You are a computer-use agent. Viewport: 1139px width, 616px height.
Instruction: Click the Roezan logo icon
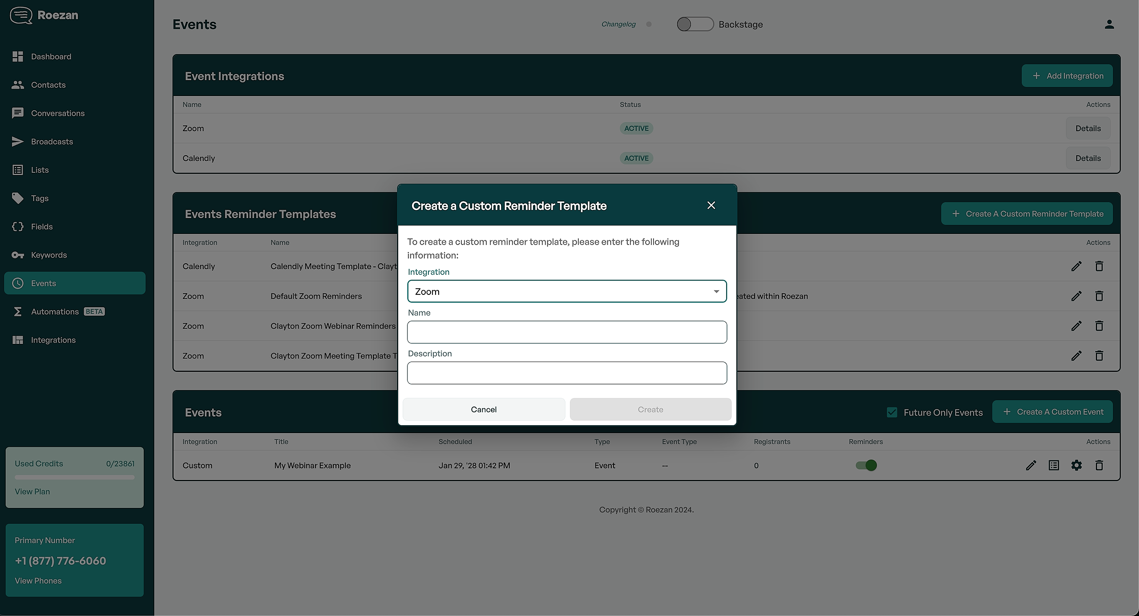[21, 15]
